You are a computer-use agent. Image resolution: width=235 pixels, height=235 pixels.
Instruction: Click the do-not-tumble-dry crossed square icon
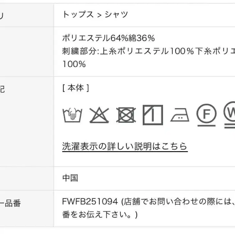click(126, 115)
